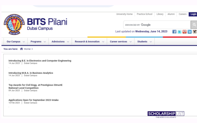Click the home icon in breadcrumb
Screen dimensions: 197x123
pos(21,49)
